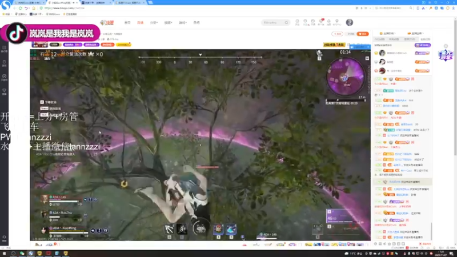Image resolution: width=457 pixels, height=257 pixels.
Task: Click the magnifier search icon
Action: point(287,22)
